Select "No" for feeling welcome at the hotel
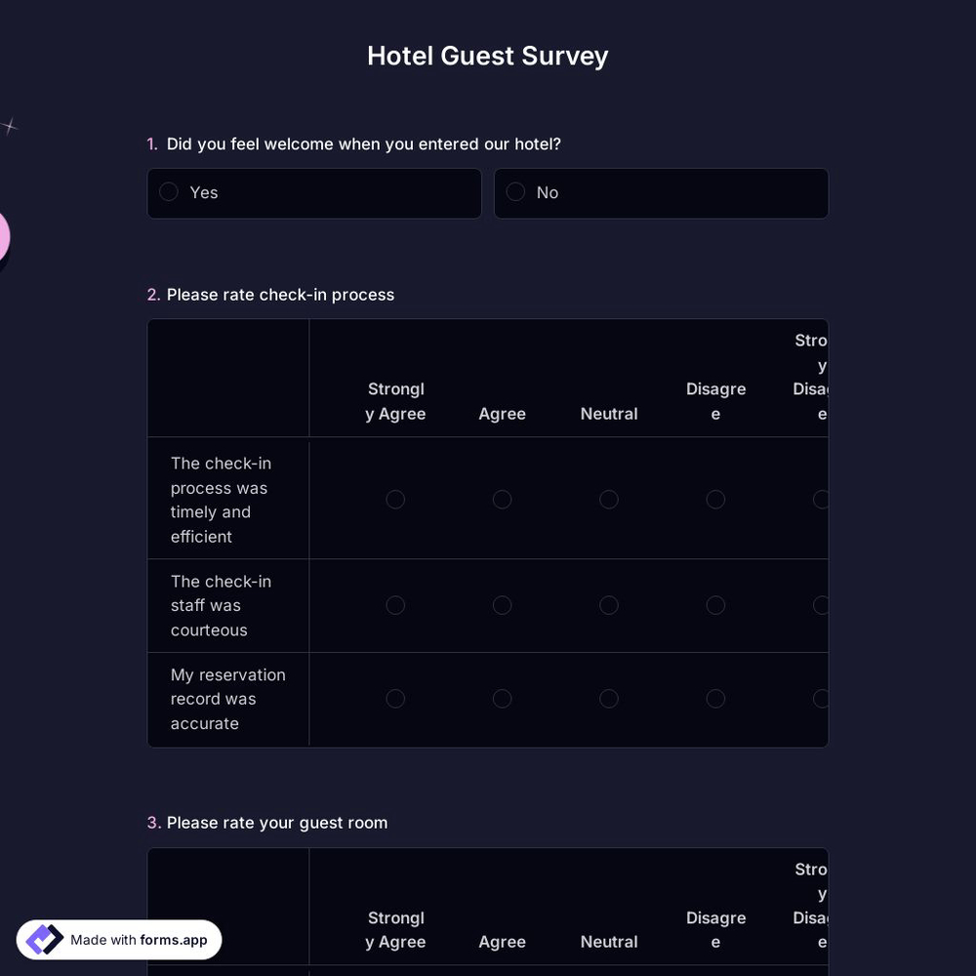The image size is (976, 976). pyautogui.click(x=515, y=192)
